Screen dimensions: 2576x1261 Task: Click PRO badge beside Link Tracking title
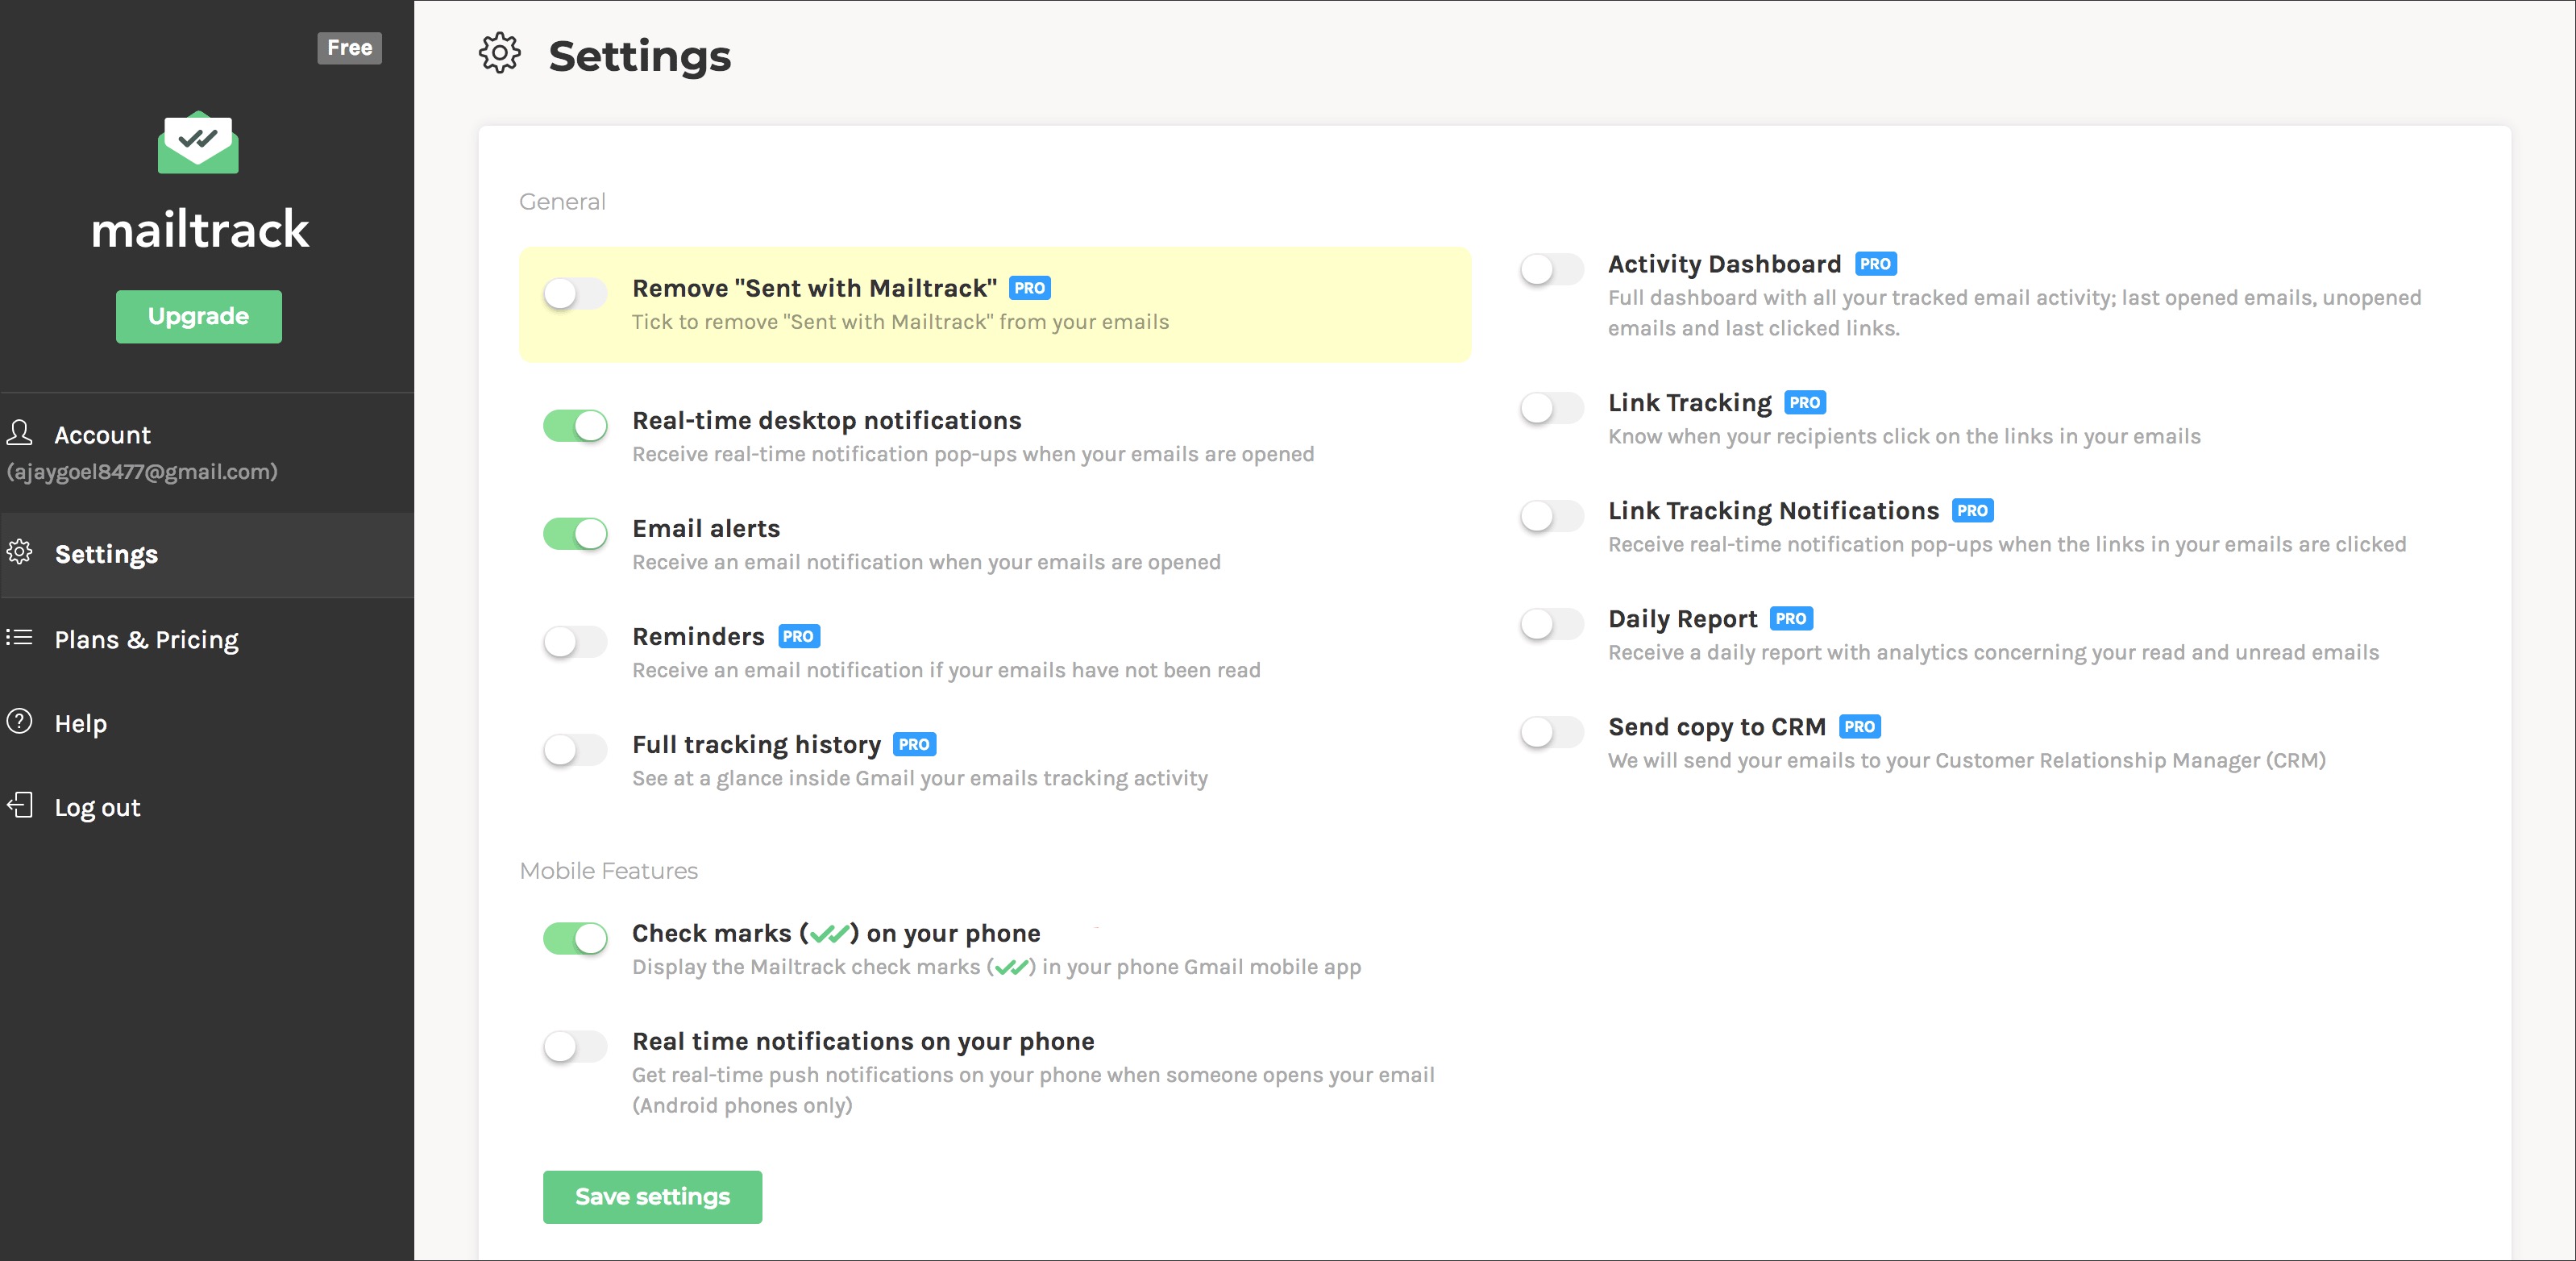click(x=1805, y=402)
